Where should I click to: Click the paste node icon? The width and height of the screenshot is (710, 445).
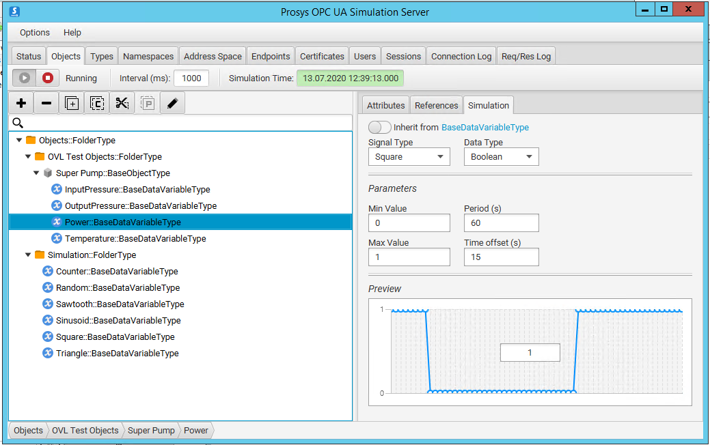147,103
